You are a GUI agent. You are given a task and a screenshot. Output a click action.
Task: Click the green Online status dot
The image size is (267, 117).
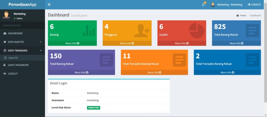(15, 18)
